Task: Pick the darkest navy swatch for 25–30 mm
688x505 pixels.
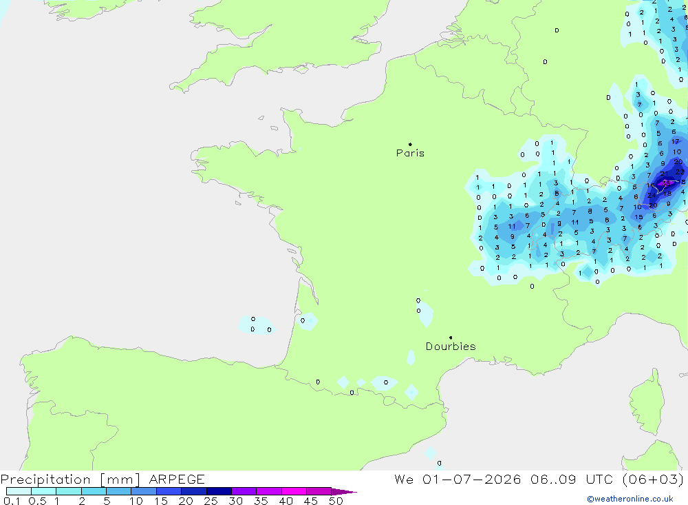Action: point(219,491)
